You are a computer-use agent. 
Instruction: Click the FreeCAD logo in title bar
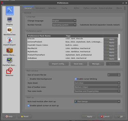[2, 3]
